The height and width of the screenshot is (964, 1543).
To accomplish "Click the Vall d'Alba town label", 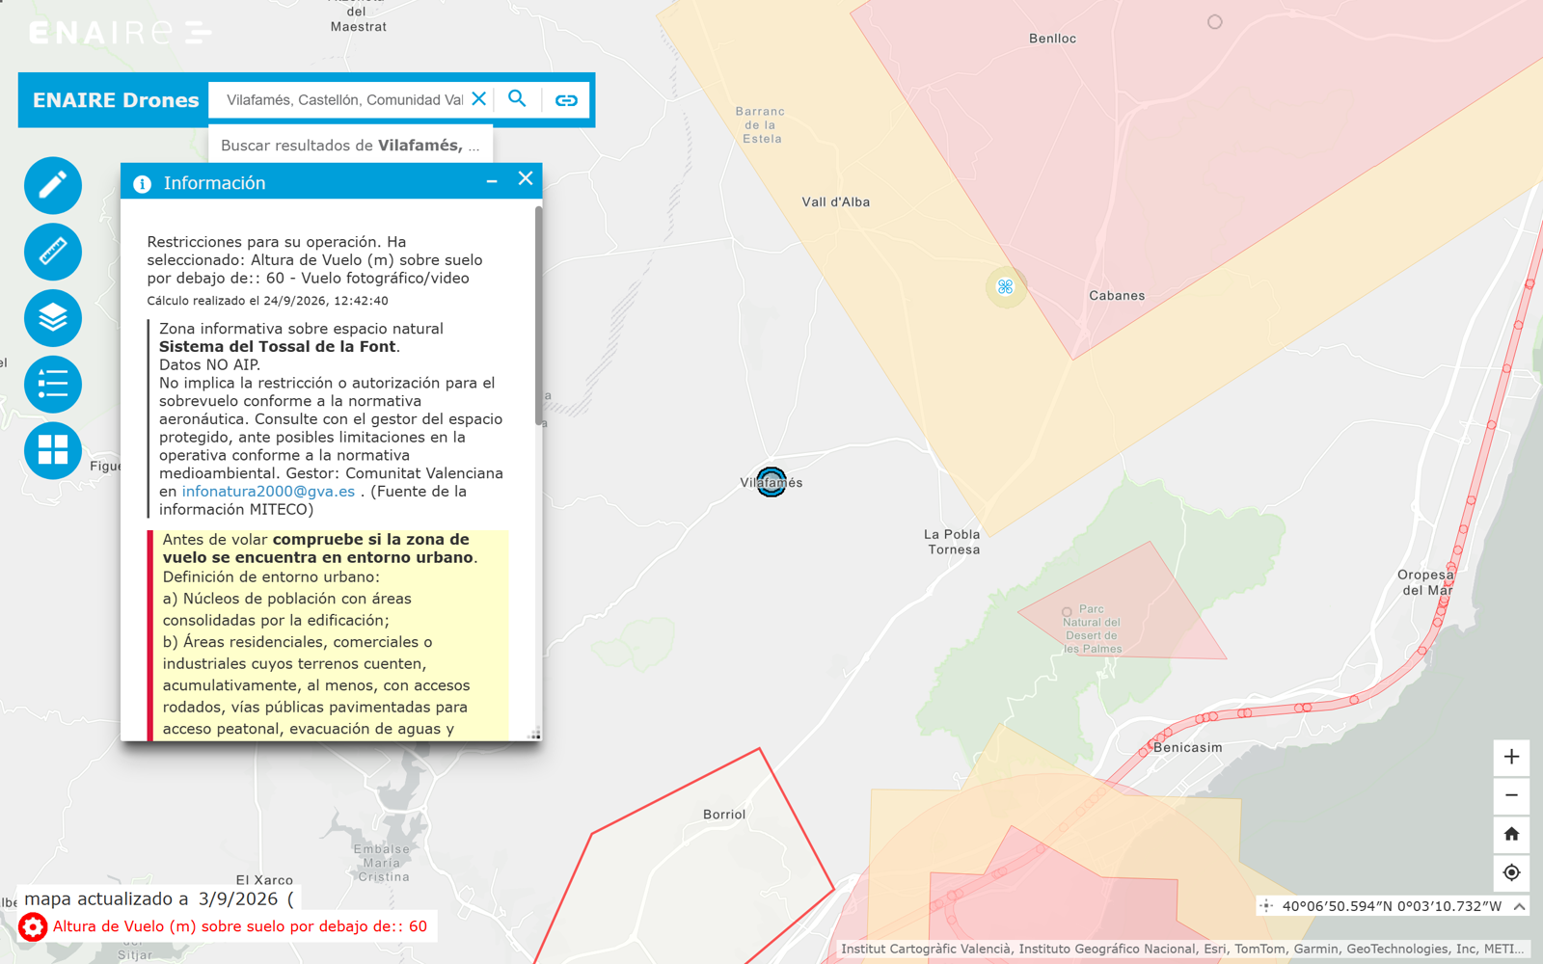I will pos(836,202).
